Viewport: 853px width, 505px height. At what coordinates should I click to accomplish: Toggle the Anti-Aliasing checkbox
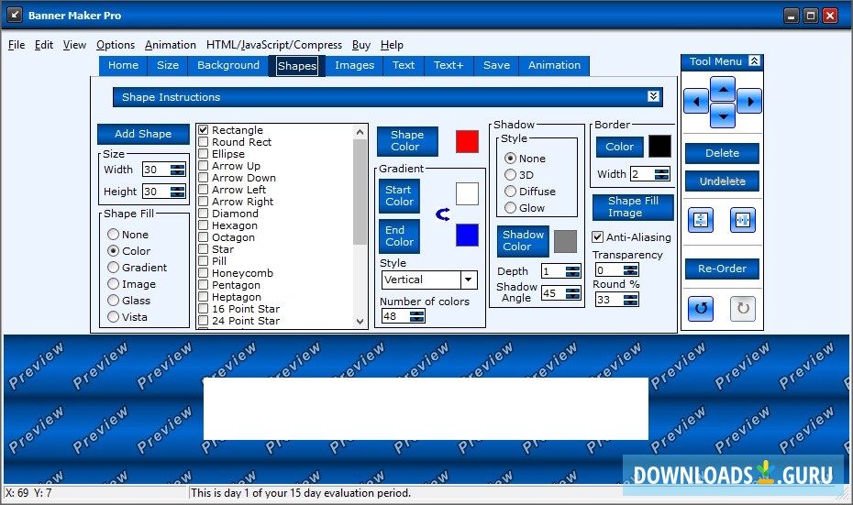(x=597, y=237)
